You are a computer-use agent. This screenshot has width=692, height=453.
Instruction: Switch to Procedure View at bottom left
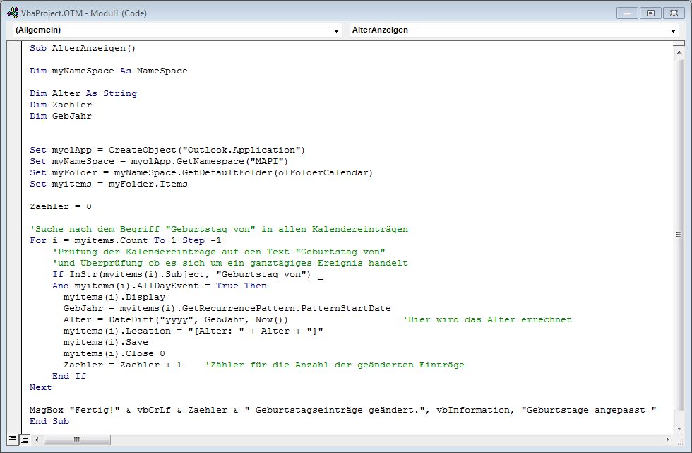click(x=13, y=440)
